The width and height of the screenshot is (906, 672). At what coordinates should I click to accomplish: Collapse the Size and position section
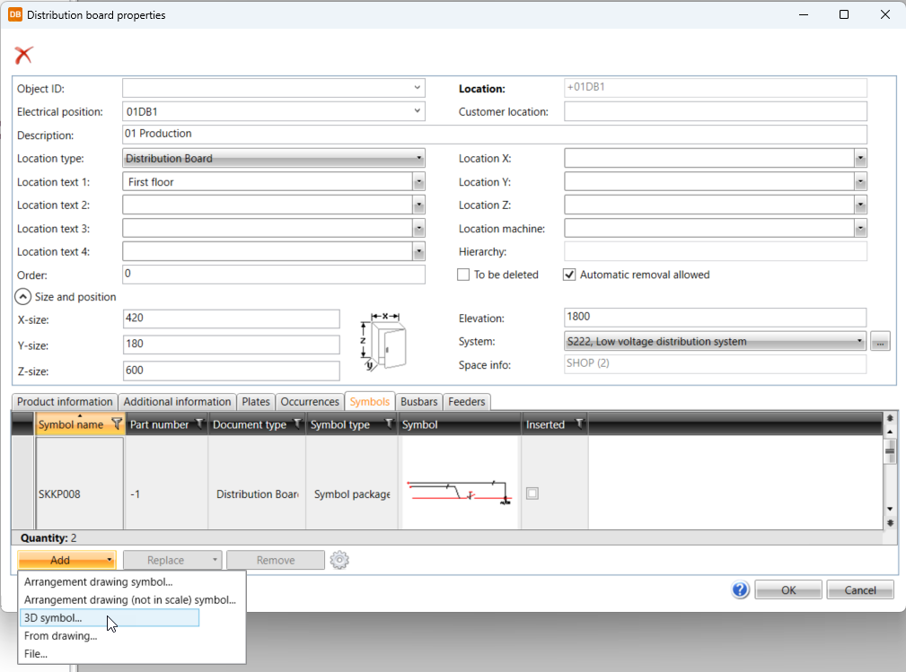tap(22, 297)
